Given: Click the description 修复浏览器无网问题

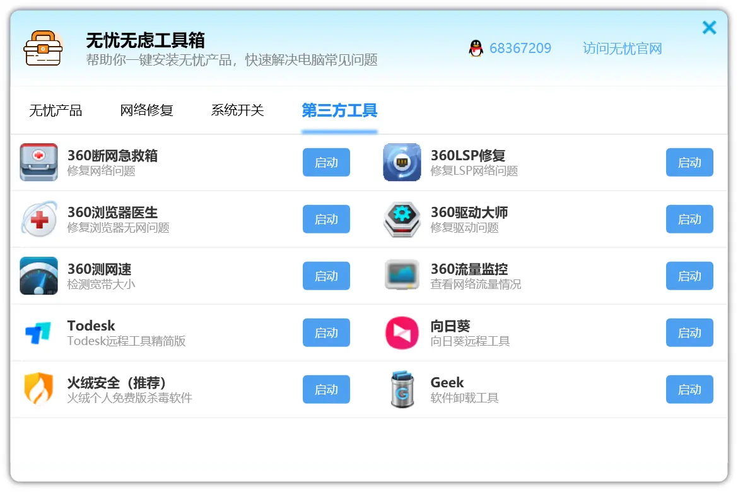Looking at the screenshot, I should (118, 228).
